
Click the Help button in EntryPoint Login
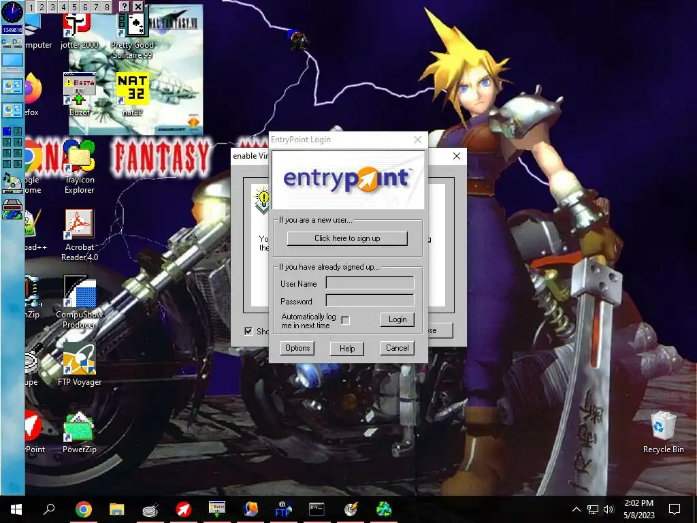(x=347, y=348)
